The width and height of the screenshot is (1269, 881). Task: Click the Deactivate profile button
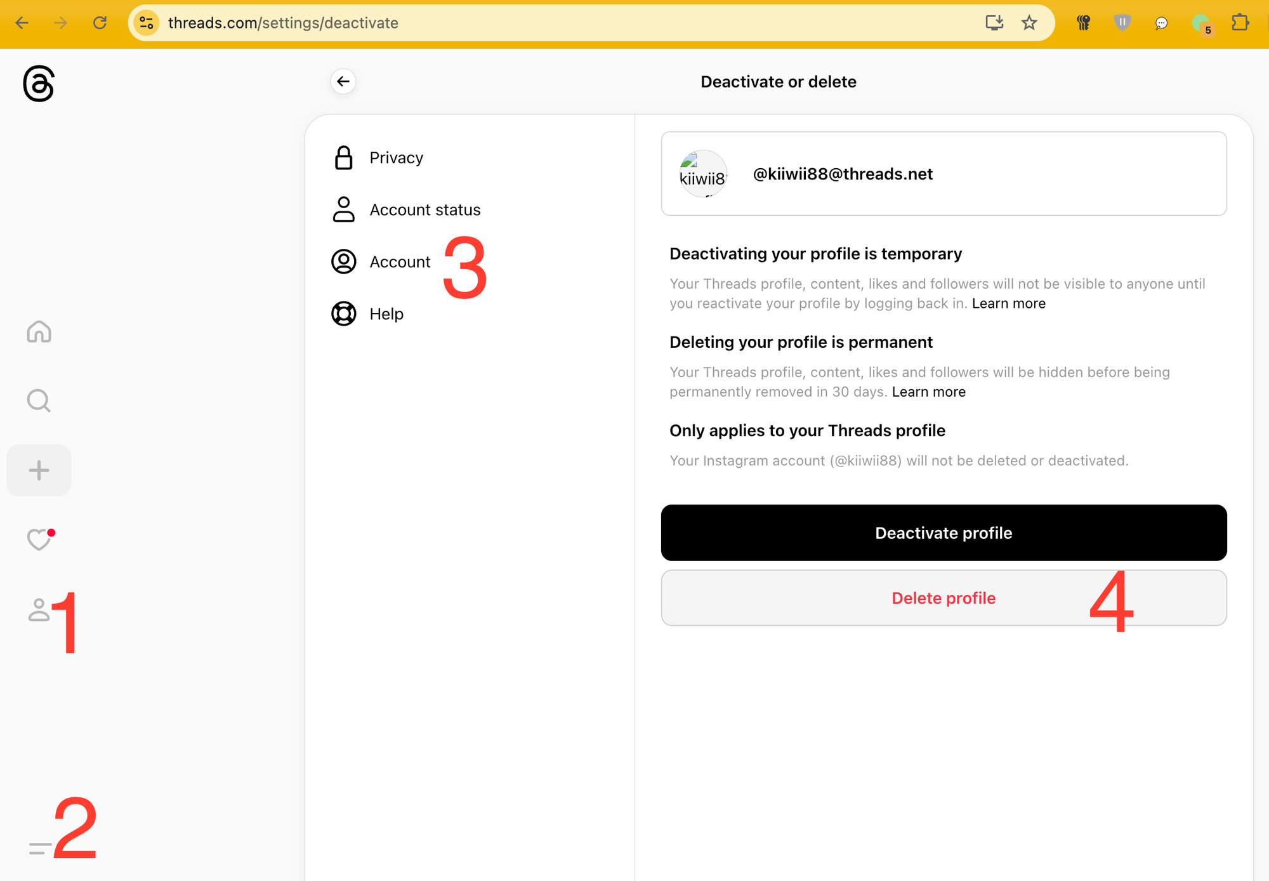[x=944, y=533]
